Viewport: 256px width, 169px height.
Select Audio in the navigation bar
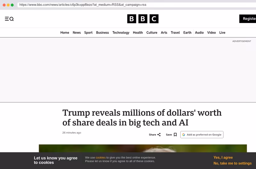tap(199, 33)
